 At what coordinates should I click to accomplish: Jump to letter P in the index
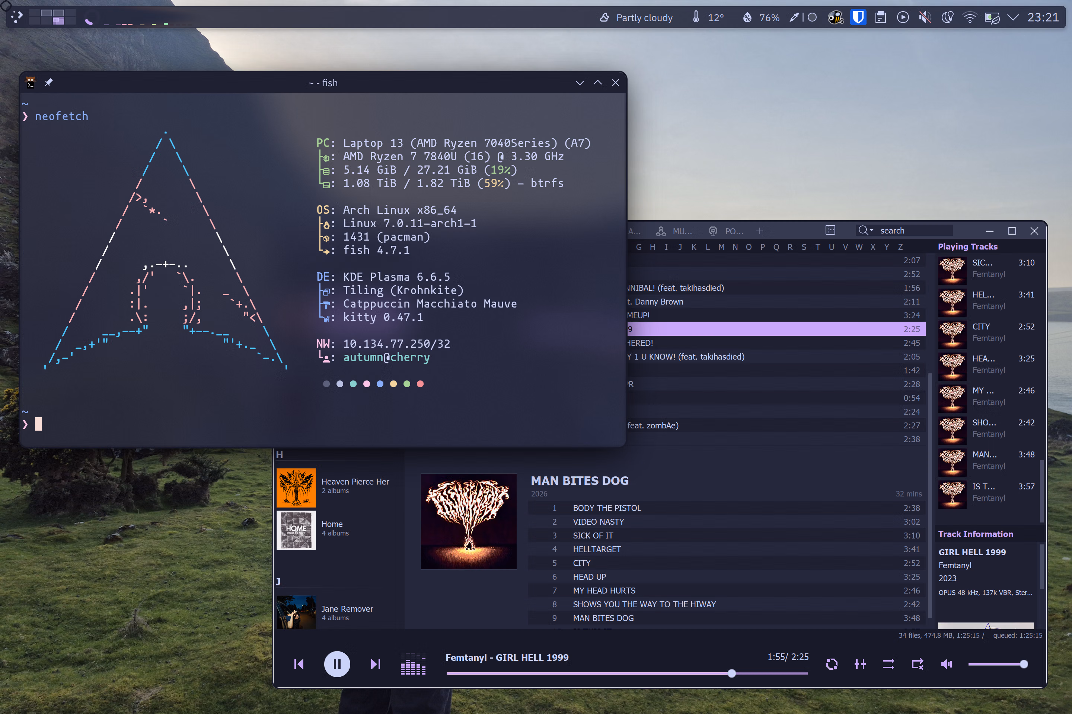pos(763,247)
